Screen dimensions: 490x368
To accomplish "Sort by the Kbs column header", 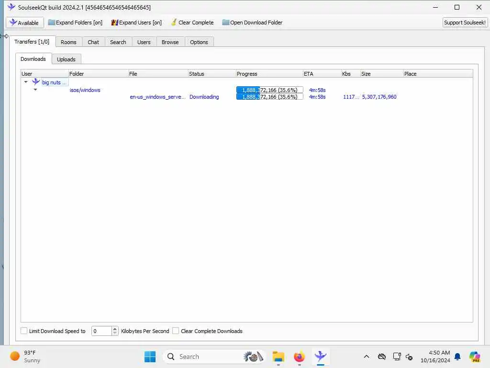I will pyautogui.click(x=351, y=73).
